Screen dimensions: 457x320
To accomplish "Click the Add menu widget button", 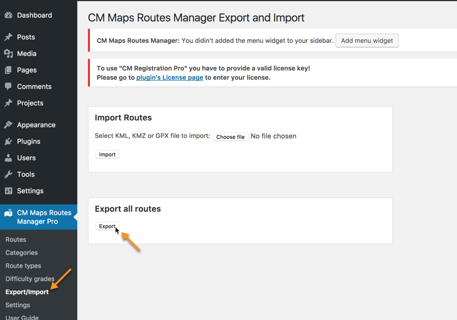I will pyautogui.click(x=367, y=40).
